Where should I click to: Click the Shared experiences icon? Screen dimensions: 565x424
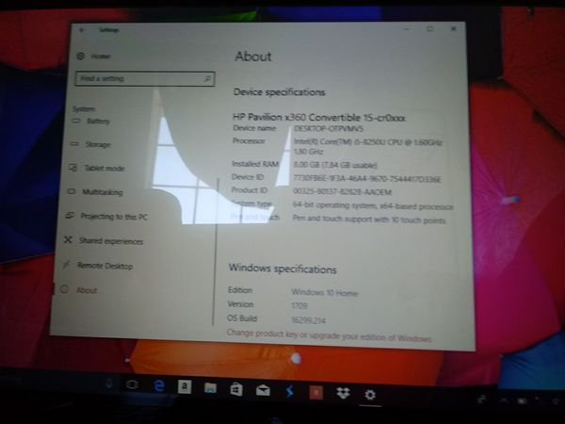[68, 239]
